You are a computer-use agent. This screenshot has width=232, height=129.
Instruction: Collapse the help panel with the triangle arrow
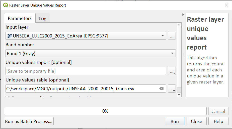coord(183,15)
